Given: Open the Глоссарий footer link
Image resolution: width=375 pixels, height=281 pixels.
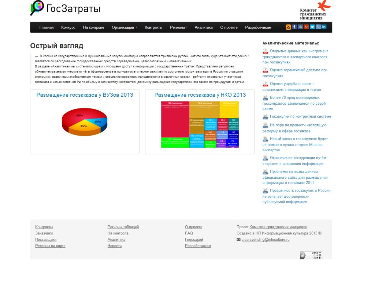Looking at the screenshot, I should tap(194, 240).
